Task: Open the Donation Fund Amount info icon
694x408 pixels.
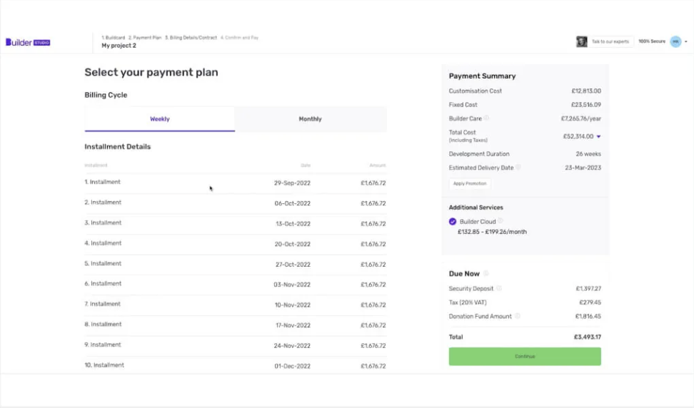Action: point(518,316)
